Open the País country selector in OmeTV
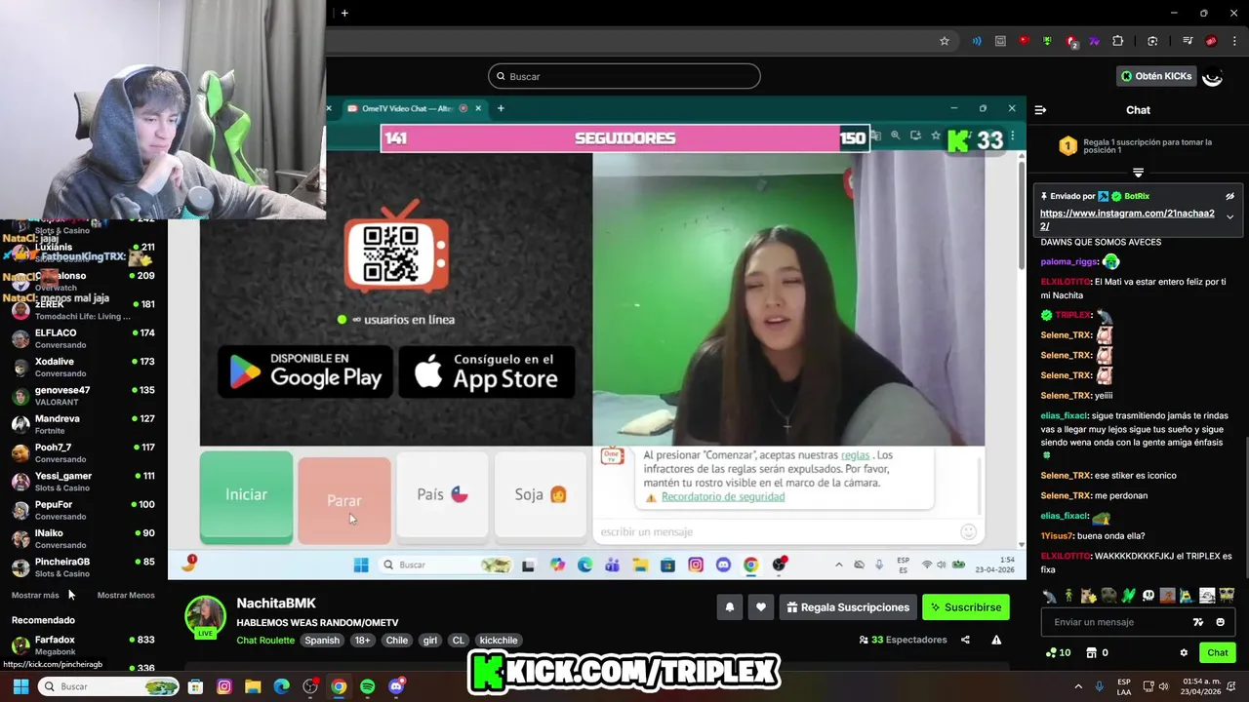 442,494
